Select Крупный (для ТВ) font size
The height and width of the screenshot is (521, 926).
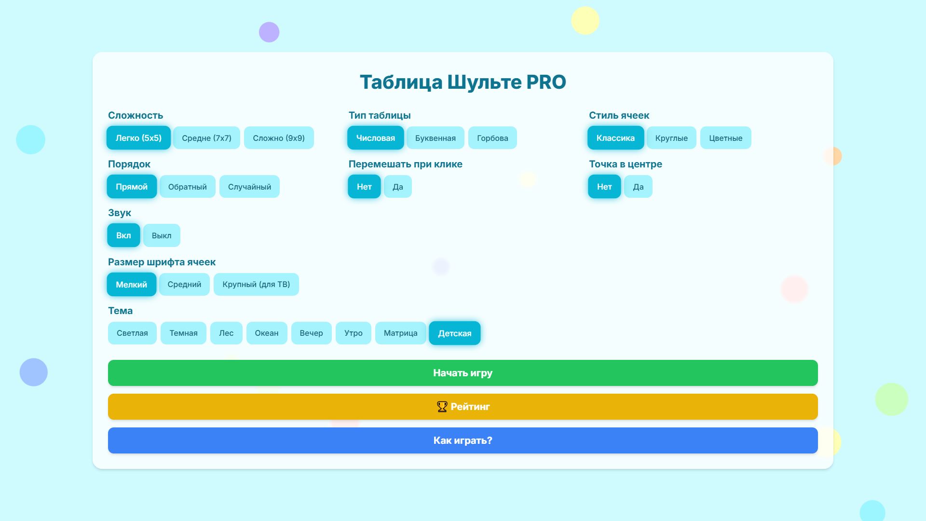256,284
